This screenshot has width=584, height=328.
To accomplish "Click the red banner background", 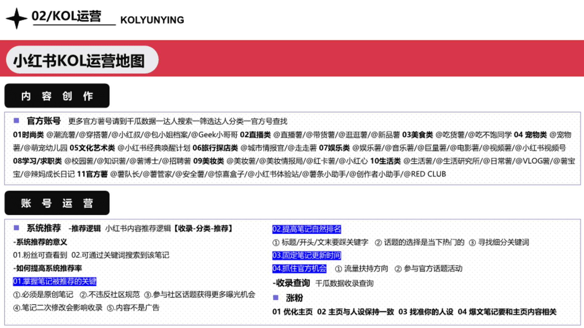I will tap(365, 58).
